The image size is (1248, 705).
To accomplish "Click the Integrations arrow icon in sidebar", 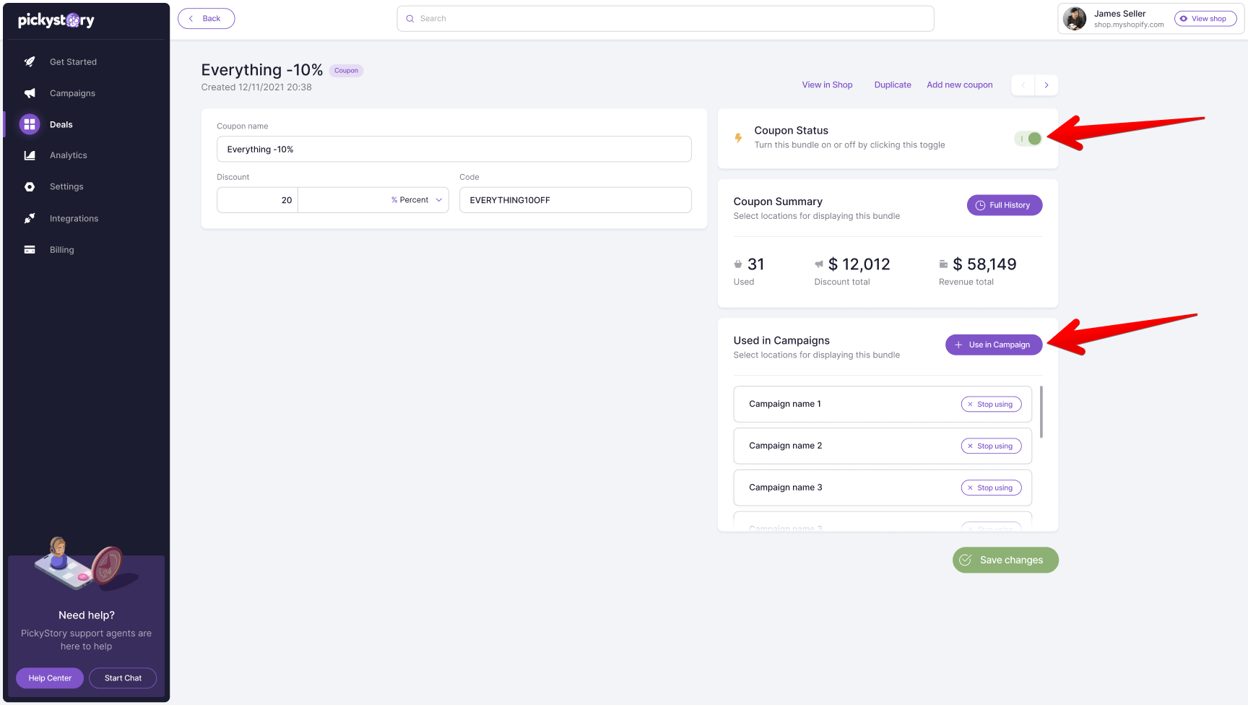I will pos(29,217).
